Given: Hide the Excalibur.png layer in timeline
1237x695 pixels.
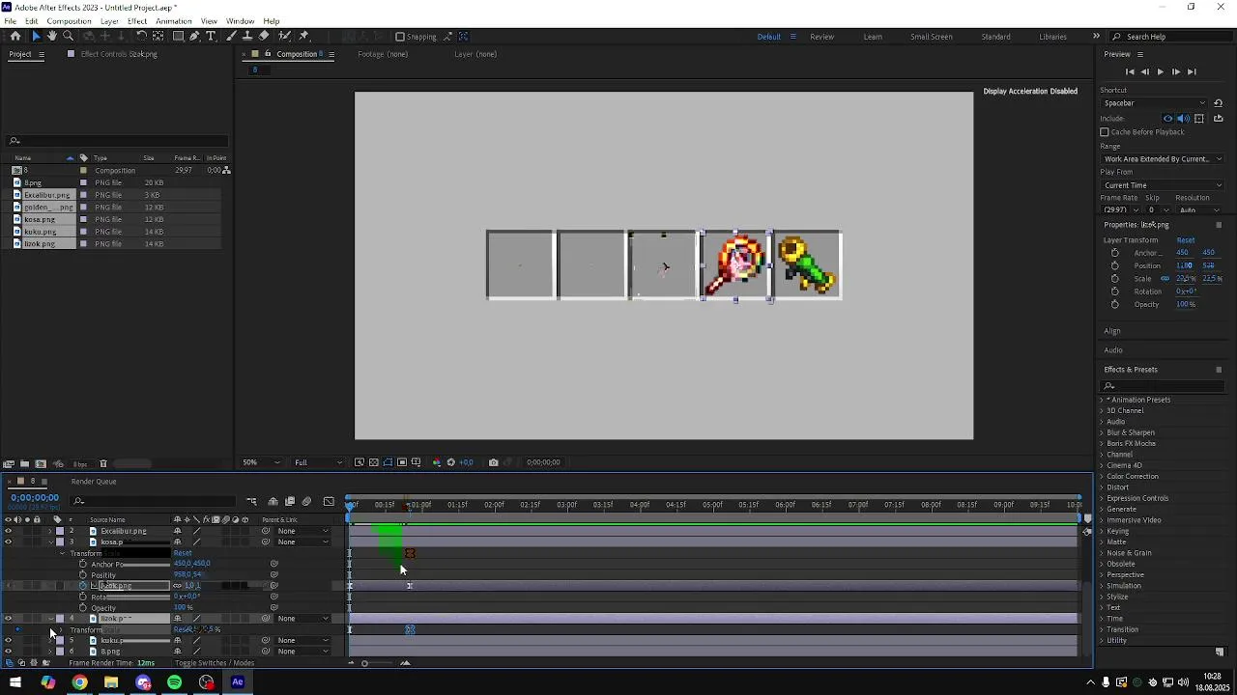Looking at the screenshot, I should point(8,531).
